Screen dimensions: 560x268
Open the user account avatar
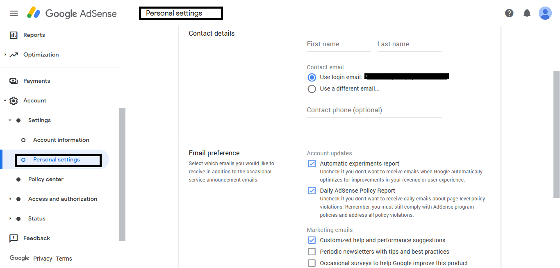pyautogui.click(x=545, y=13)
